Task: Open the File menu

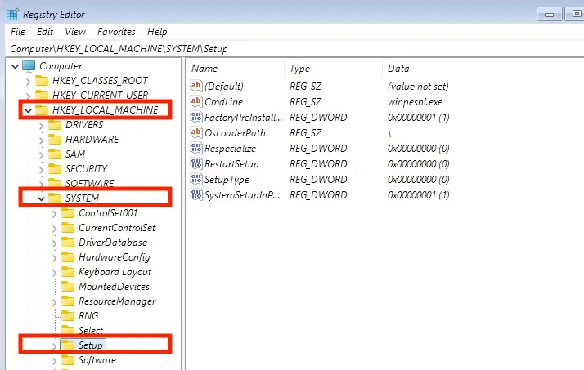Action: (18, 32)
